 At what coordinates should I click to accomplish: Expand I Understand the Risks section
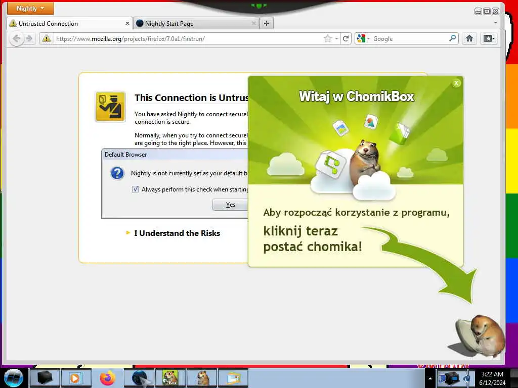tap(177, 233)
